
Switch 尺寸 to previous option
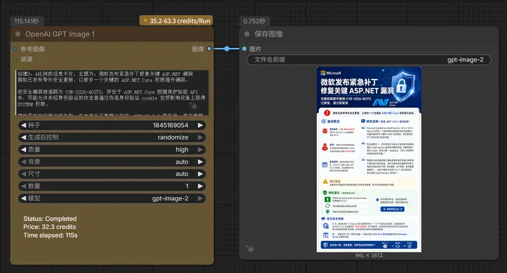23,174
